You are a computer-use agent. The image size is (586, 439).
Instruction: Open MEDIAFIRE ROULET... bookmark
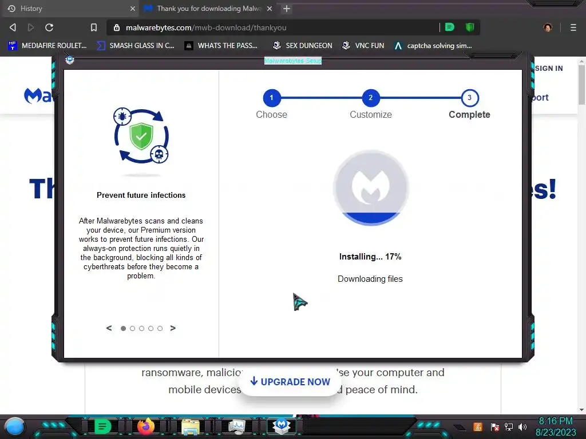(47, 46)
